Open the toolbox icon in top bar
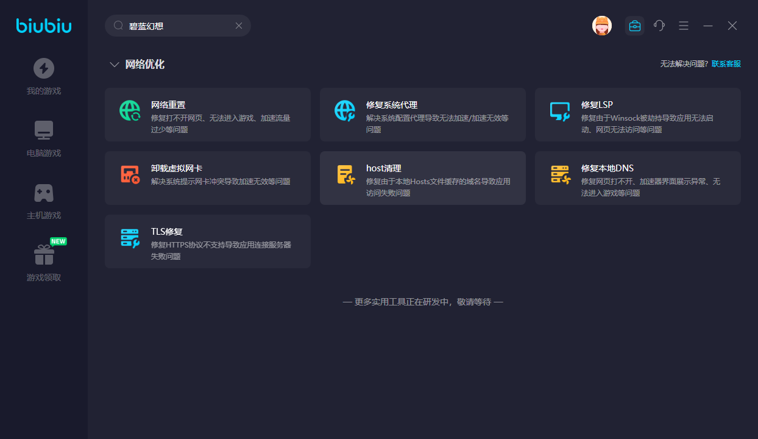 pyautogui.click(x=634, y=26)
